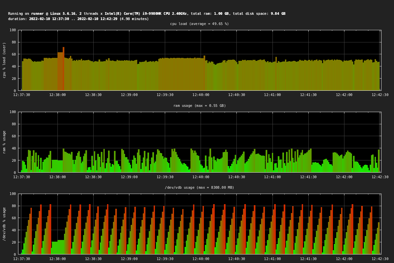Click the 'cpu % load (user)' y-axis label
This screenshot has width=394, height=263.
pyautogui.click(x=4, y=60)
